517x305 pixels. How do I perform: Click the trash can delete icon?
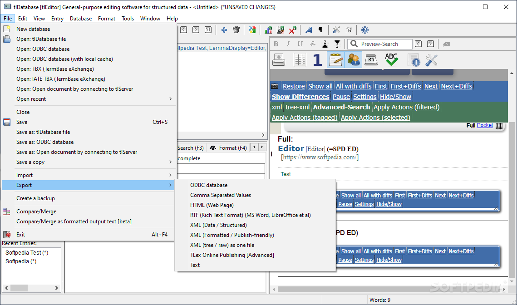[x=236, y=30]
